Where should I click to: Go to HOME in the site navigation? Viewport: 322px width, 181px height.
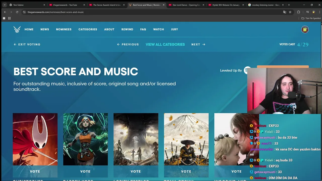(29, 29)
